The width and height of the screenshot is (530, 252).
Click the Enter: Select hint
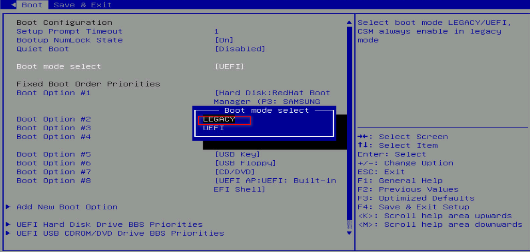tap(392, 154)
